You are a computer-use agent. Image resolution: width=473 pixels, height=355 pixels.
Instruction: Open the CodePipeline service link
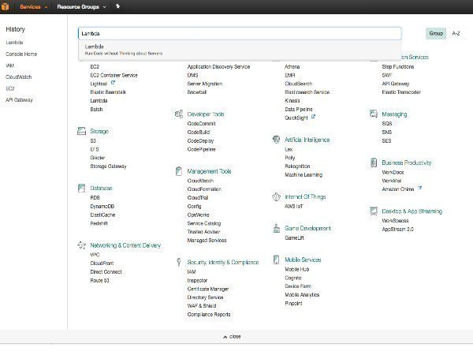[x=201, y=148]
